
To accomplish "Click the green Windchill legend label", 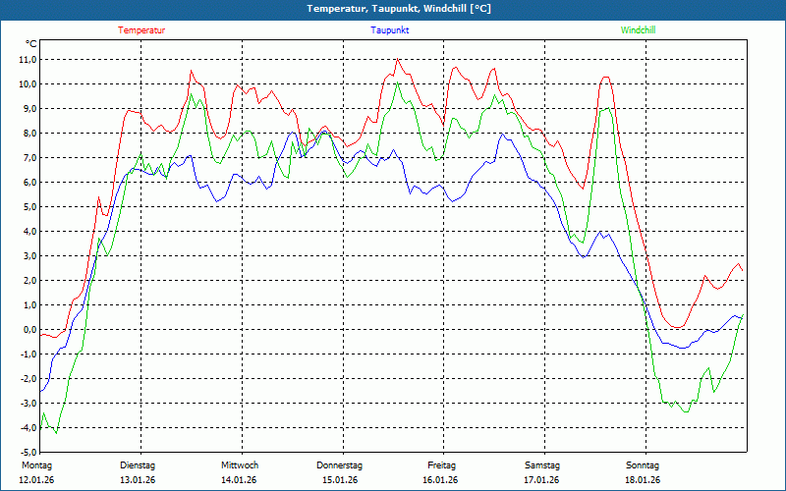I will point(638,30).
